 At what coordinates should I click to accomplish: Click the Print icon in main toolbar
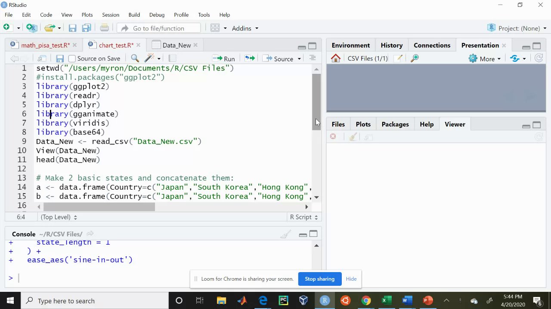pyautogui.click(x=104, y=28)
